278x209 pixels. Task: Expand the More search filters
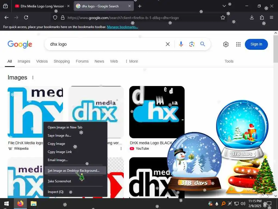tap(132, 61)
